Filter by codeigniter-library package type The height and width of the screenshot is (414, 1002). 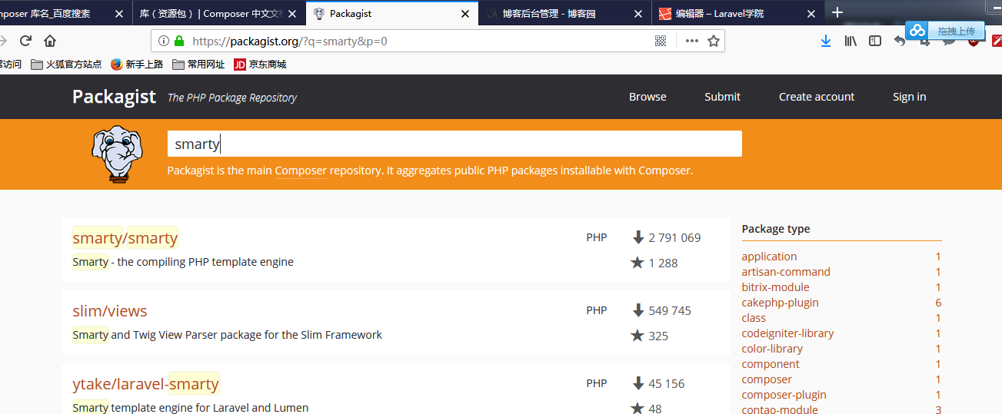click(787, 333)
